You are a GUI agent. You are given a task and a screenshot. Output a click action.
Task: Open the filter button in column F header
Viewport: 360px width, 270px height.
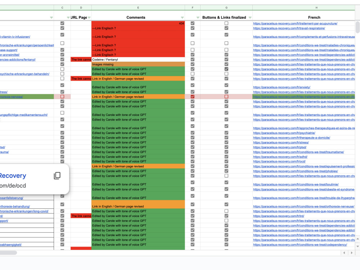198,18
